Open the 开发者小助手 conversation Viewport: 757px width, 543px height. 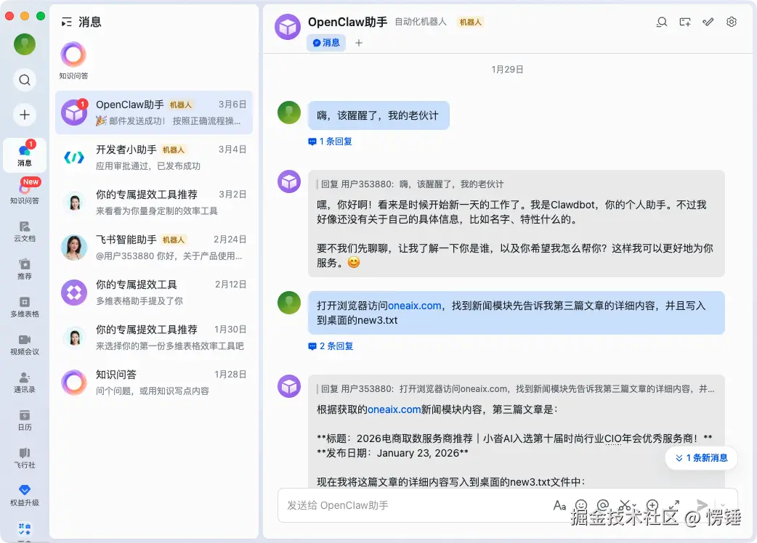tap(154, 158)
